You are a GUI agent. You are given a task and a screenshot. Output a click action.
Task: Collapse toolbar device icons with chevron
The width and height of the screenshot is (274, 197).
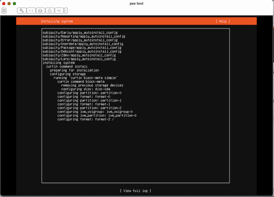(x=66, y=11)
